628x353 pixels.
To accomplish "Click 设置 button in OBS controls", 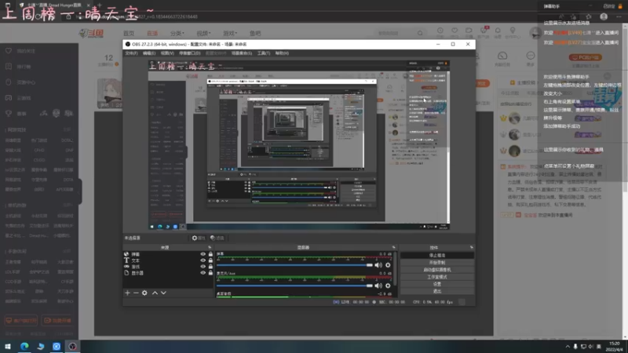I will pyautogui.click(x=437, y=284).
